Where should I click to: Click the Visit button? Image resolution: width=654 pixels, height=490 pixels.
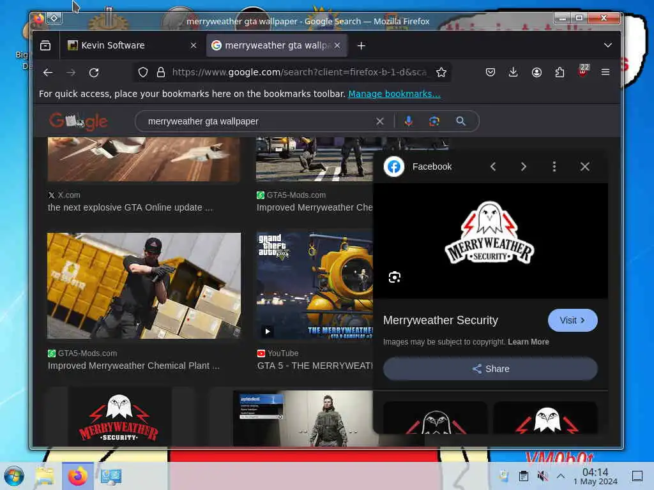coord(573,320)
